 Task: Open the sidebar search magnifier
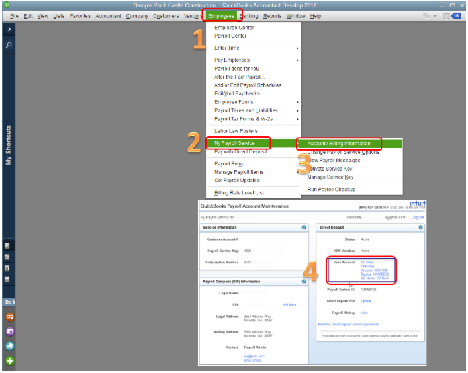9,45
